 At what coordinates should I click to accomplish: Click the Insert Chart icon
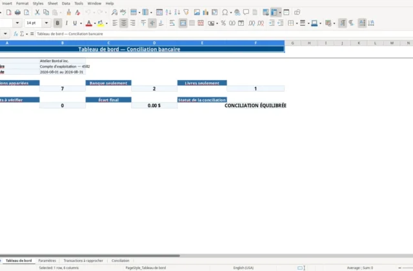pos(206,12)
